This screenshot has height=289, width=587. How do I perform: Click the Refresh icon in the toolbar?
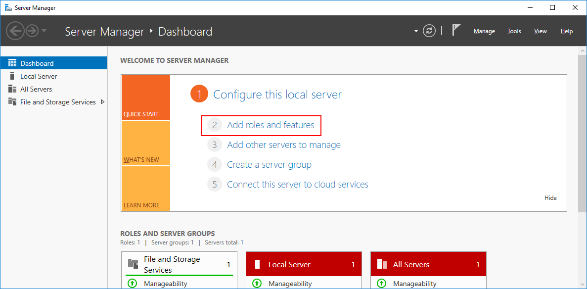(429, 30)
